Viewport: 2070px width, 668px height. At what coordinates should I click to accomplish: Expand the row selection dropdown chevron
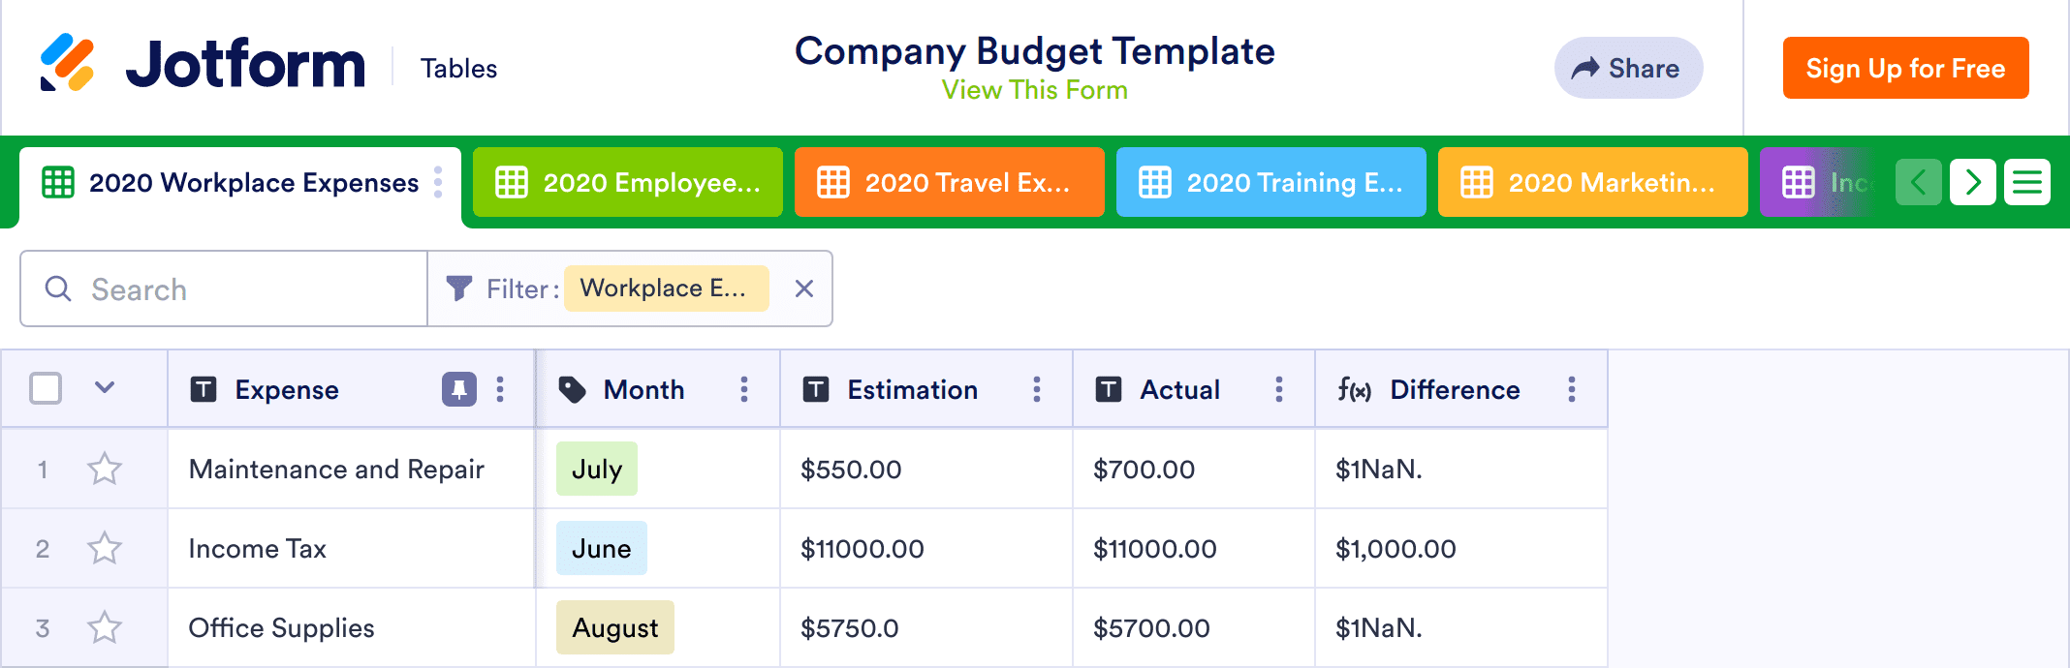coord(105,388)
